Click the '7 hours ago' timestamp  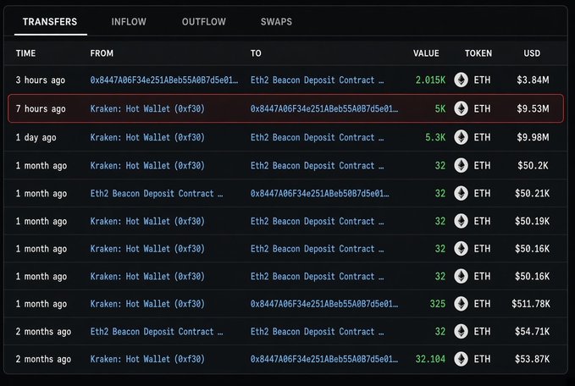pyautogui.click(x=41, y=108)
